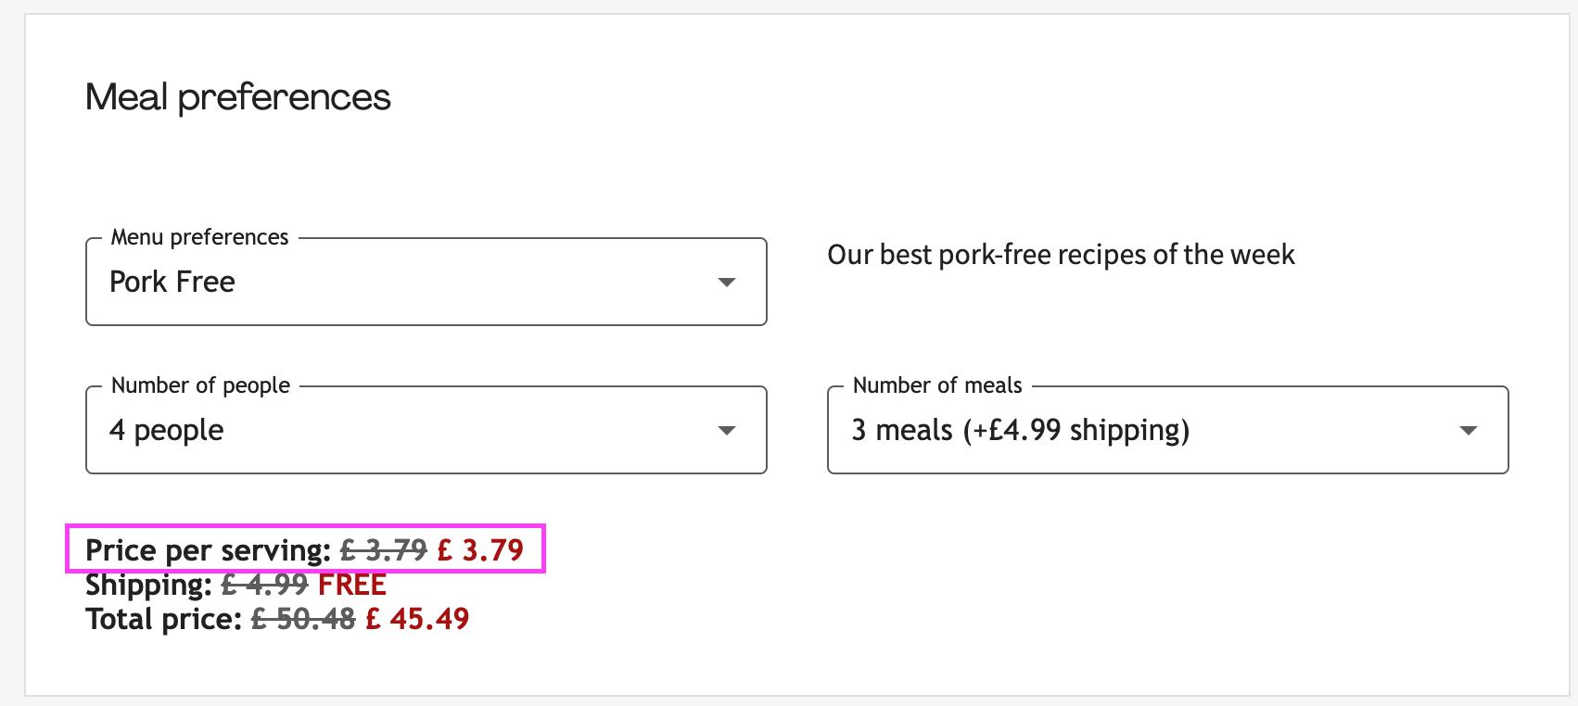The image size is (1578, 706).
Task: Click the Menu preferences field label
Action: point(199,237)
